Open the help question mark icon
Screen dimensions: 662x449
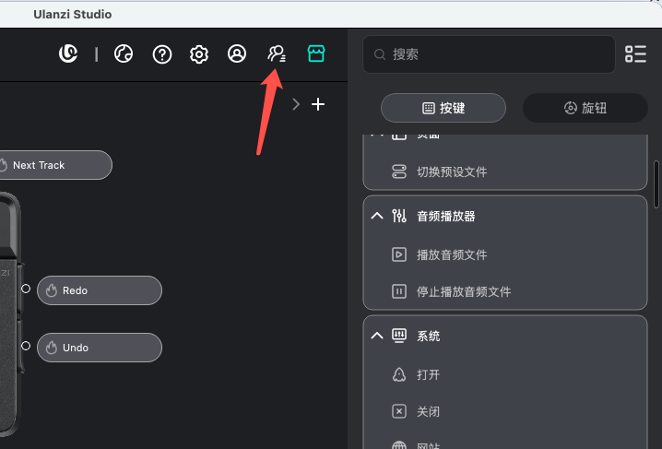(162, 54)
